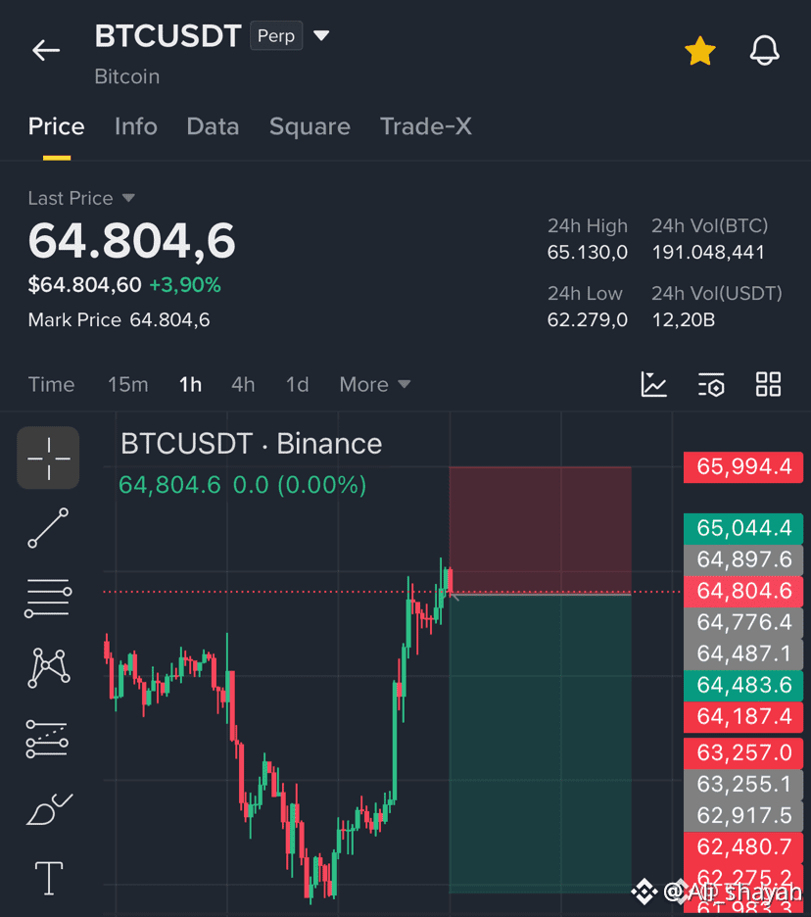Click the 63,255.1 gray price label
Image resolution: width=811 pixels, height=917 pixels.
tap(743, 784)
